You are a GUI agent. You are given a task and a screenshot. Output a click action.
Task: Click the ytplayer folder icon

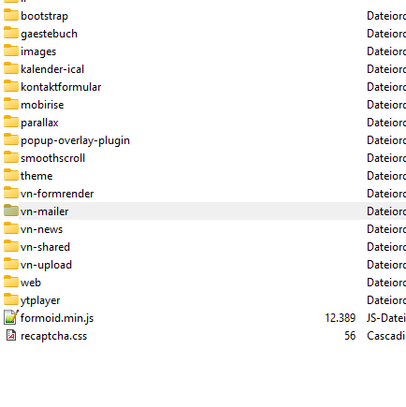(x=11, y=299)
